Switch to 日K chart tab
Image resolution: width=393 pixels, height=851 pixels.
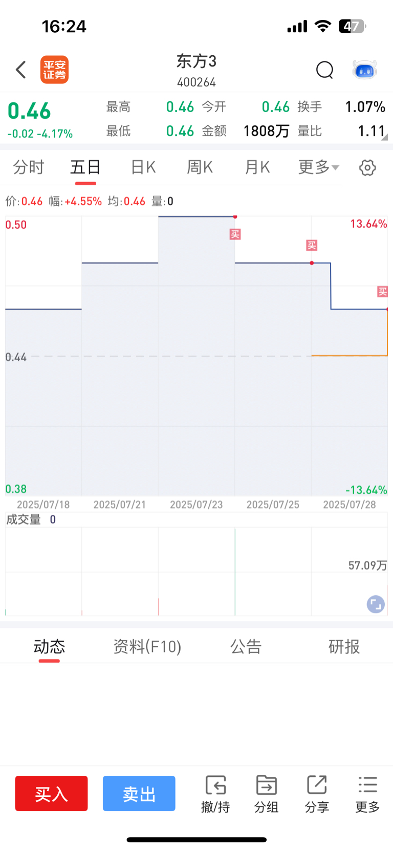click(x=143, y=167)
